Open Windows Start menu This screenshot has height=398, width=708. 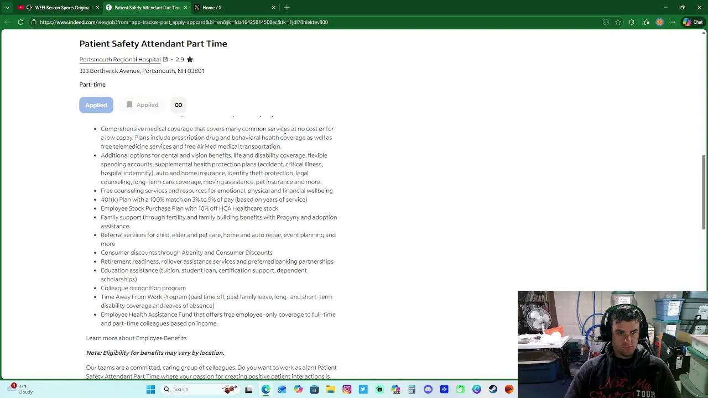(150, 389)
